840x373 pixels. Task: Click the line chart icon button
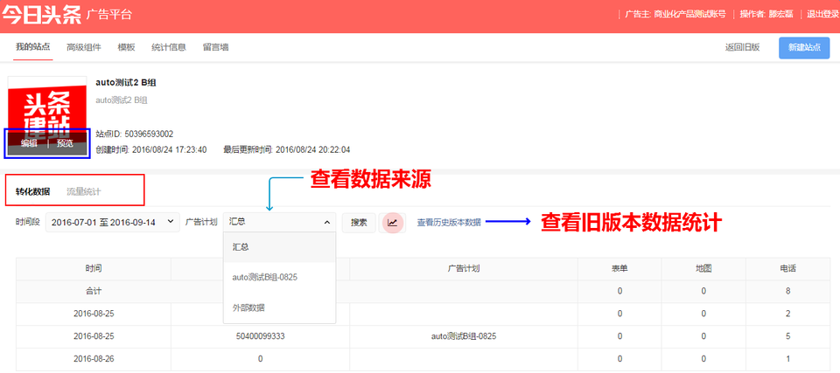coord(393,223)
